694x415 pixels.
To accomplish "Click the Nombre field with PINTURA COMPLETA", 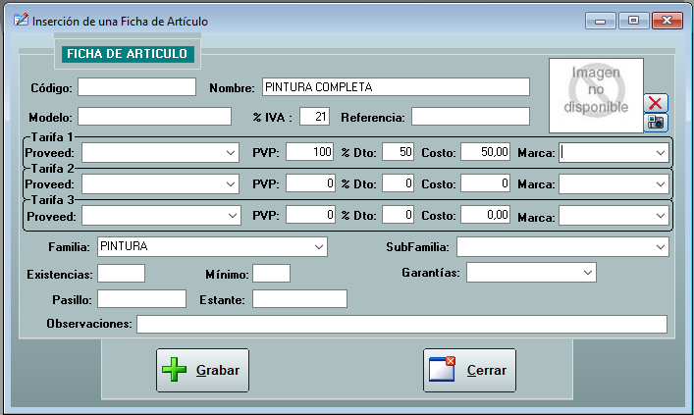I will 396,86.
